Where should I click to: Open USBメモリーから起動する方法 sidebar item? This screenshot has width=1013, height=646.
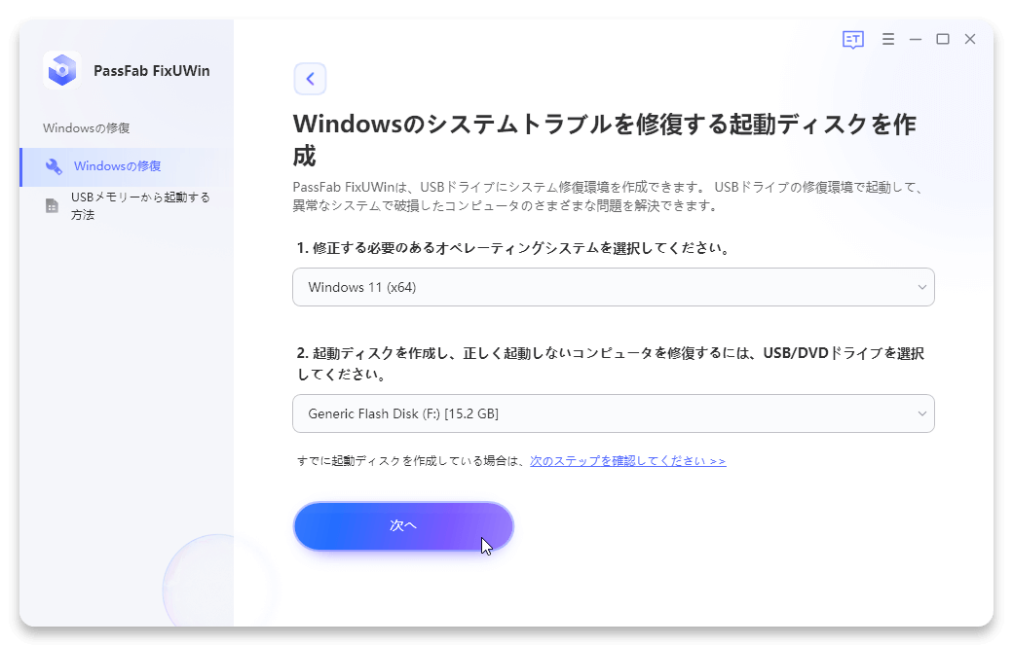coord(127,206)
